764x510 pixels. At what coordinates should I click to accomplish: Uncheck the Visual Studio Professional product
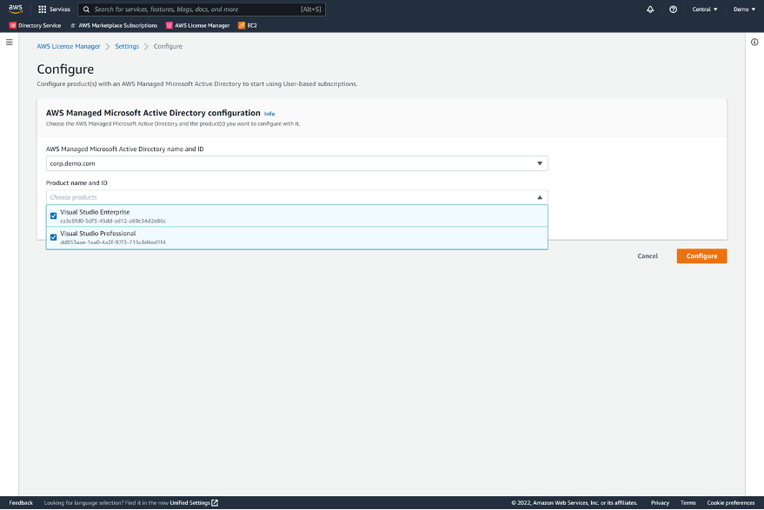click(53, 238)
